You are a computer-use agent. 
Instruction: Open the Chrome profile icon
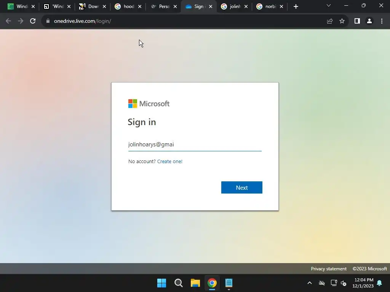coord(369,21)
